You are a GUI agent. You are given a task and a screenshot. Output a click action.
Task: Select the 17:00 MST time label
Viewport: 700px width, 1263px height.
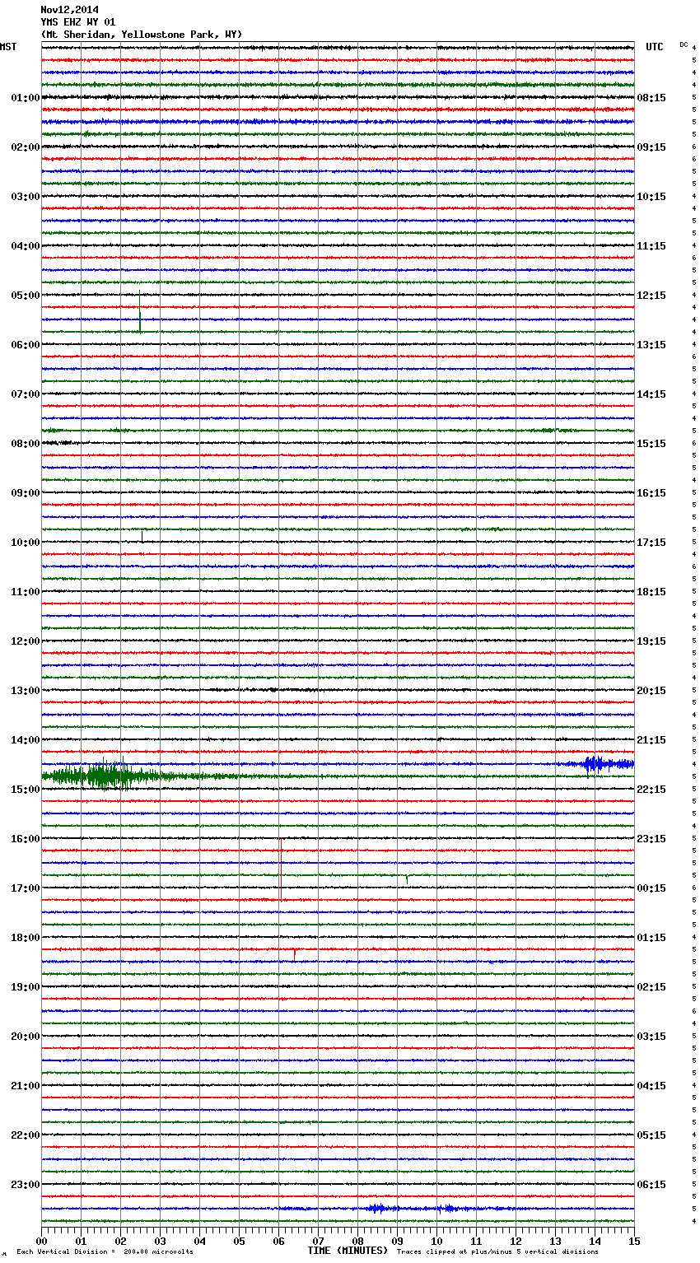tap(26, 888)
